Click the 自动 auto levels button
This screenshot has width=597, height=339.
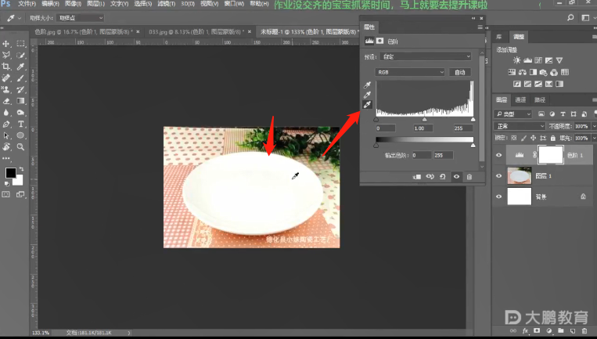(x=460, y=72)
